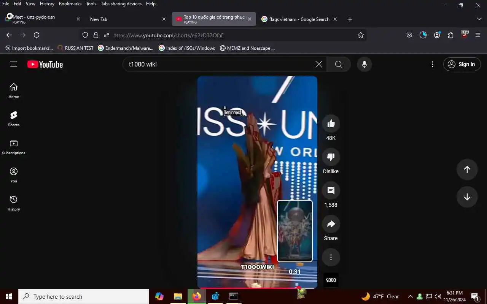Share this Short

(331, 224)
